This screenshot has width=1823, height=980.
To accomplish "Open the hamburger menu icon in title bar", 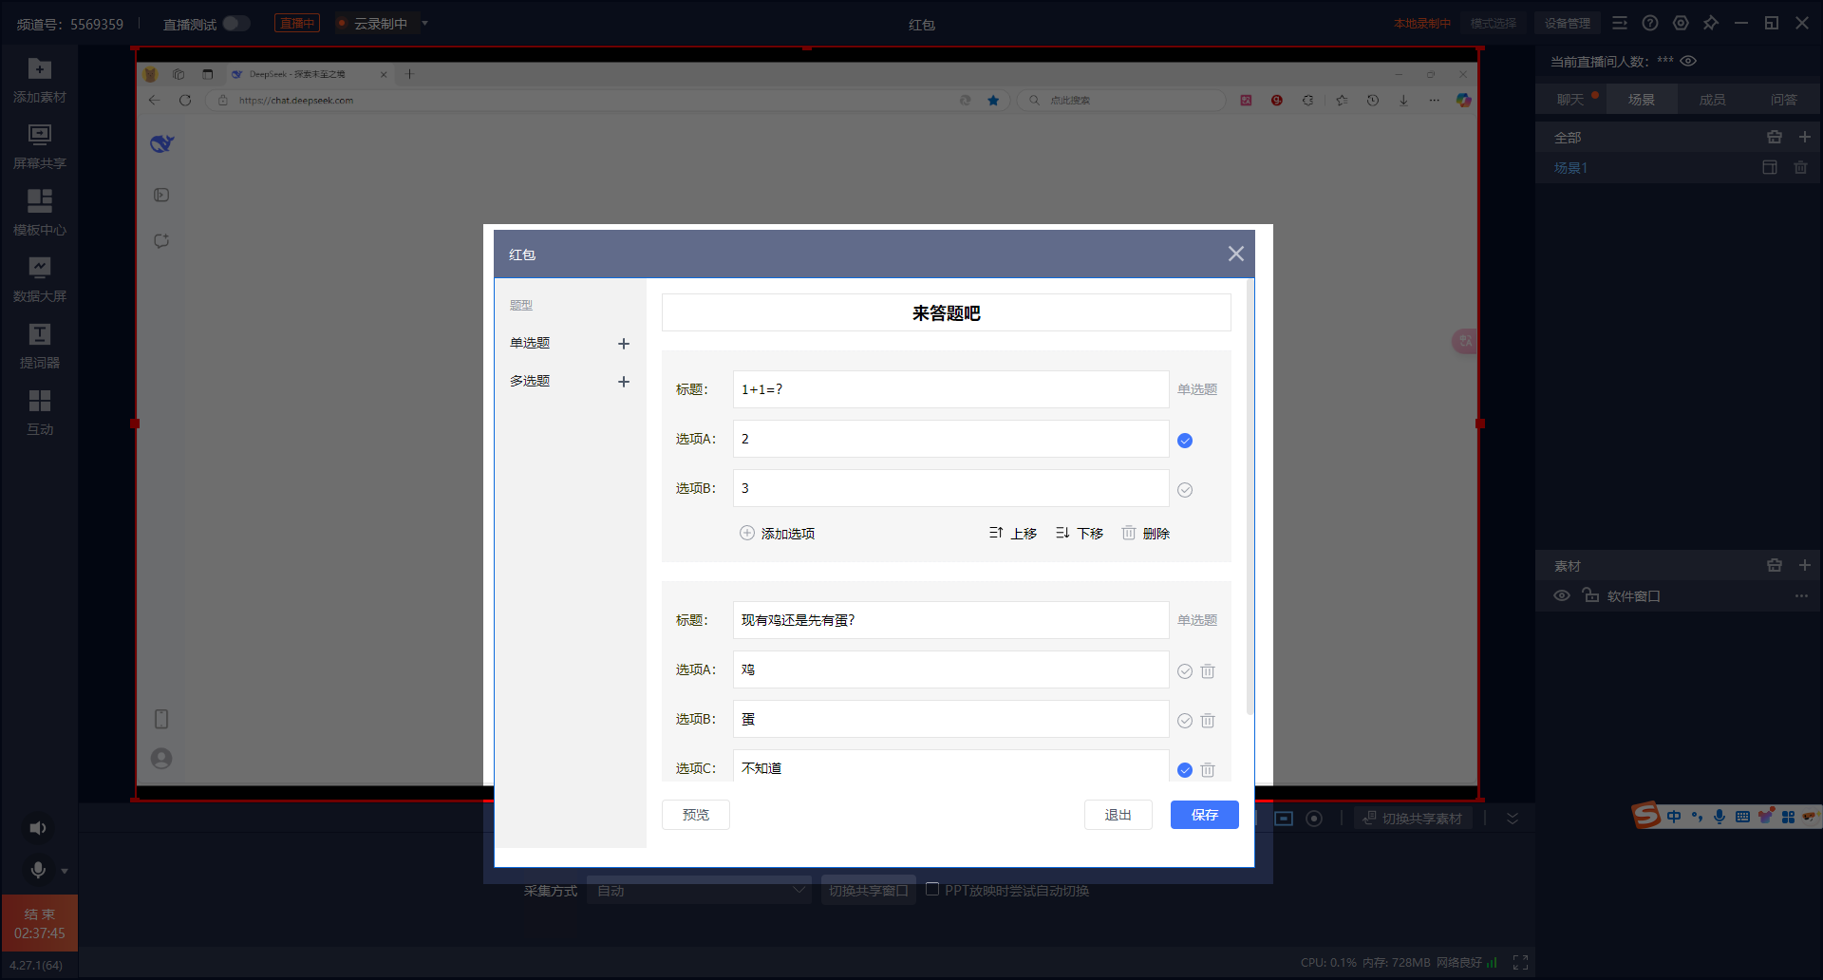I will click(1620, 23).
